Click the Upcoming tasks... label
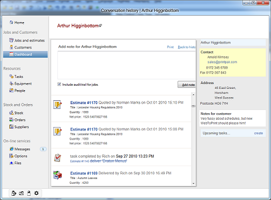 click(216, 133)
